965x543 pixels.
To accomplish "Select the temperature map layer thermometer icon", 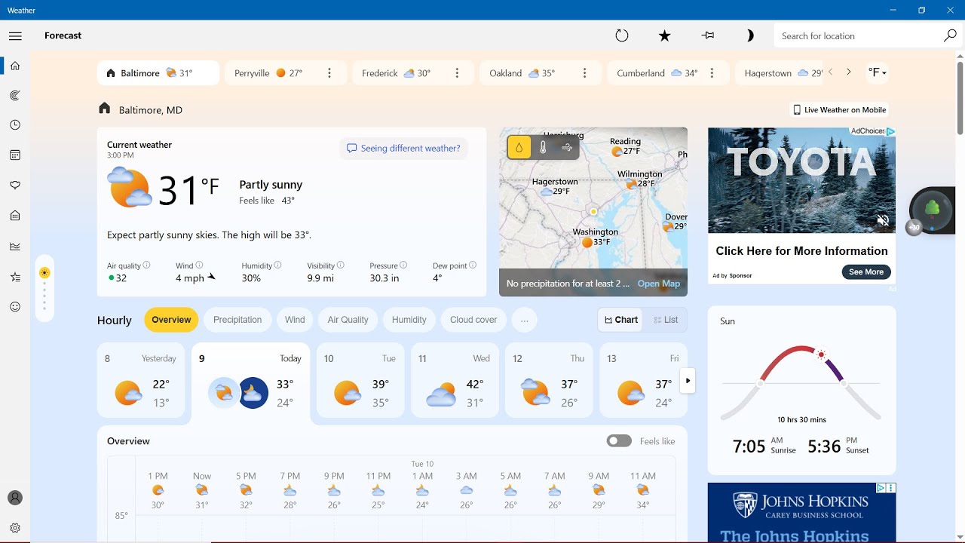I will [x=543, y=148].
